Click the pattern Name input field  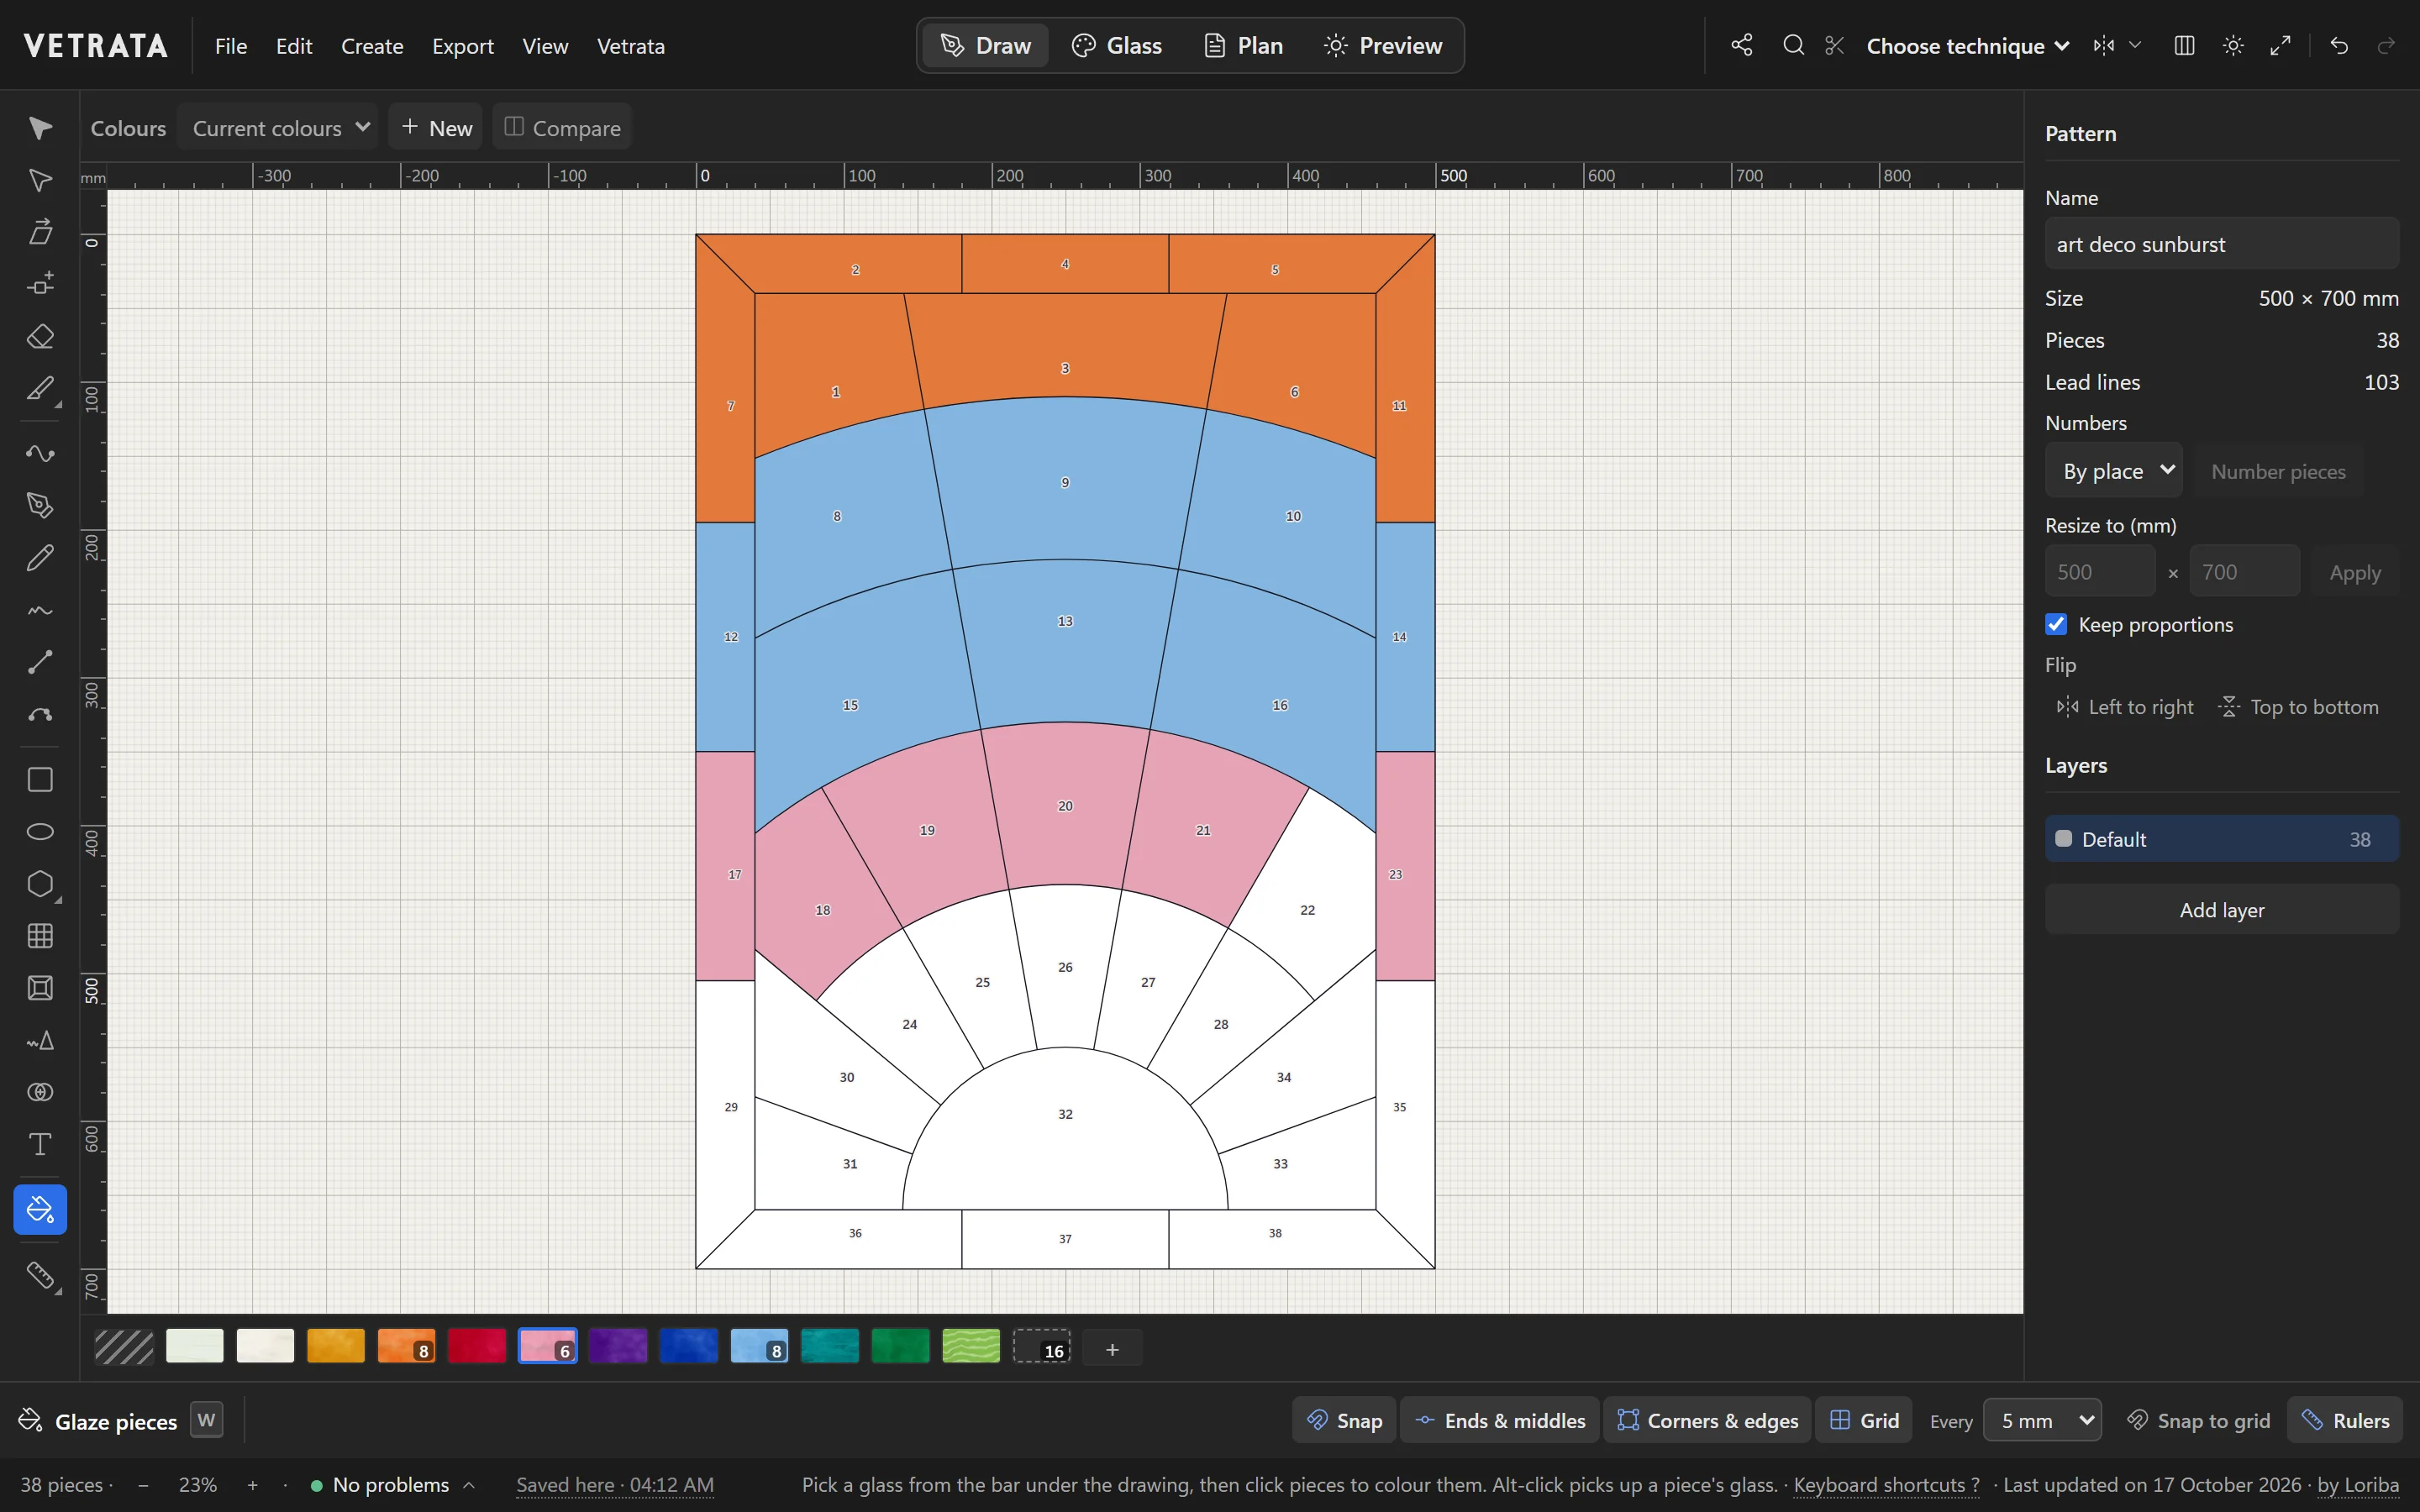click(2222, 244)
